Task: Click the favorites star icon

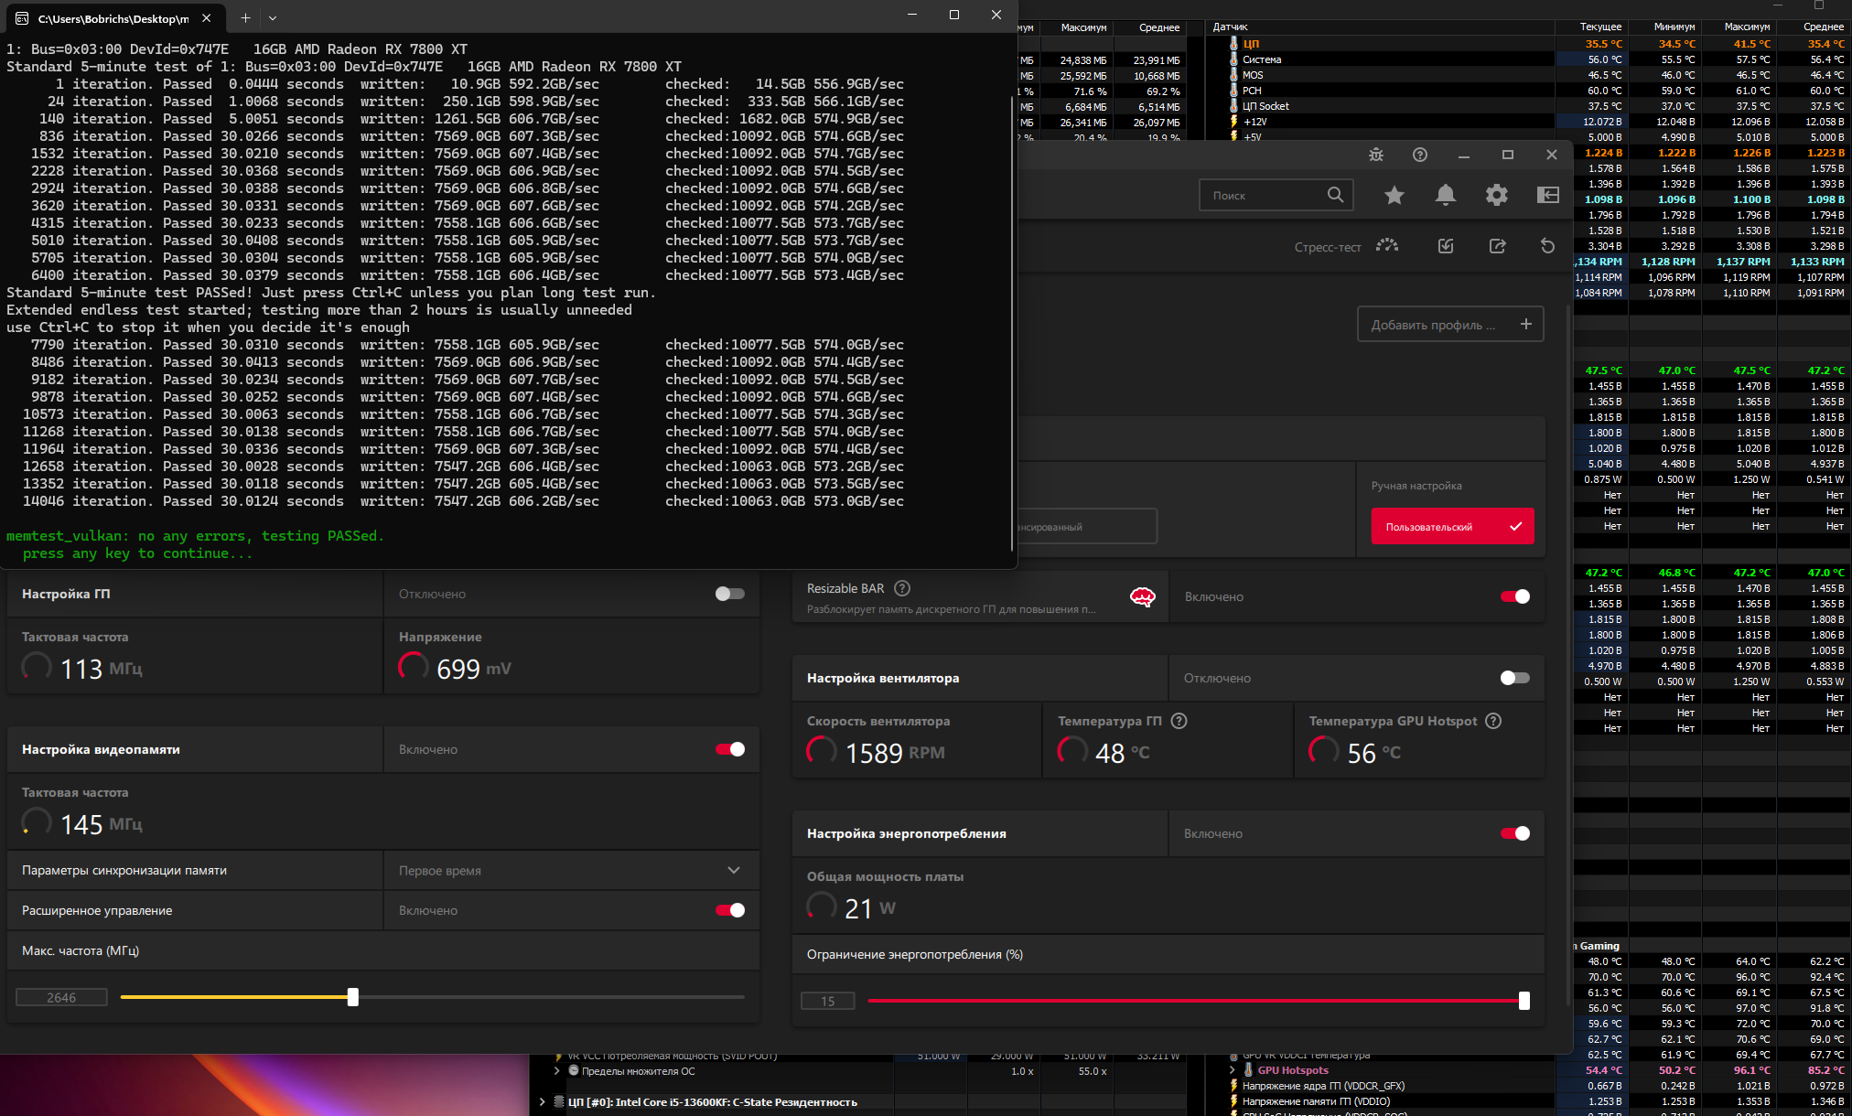Action: click(1394, 195)
